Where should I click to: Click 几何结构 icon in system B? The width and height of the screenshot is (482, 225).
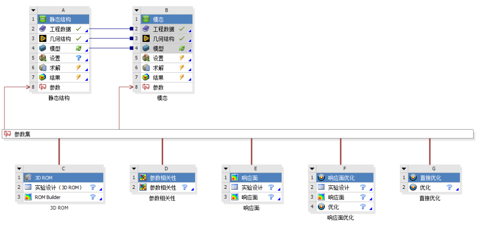146,39
